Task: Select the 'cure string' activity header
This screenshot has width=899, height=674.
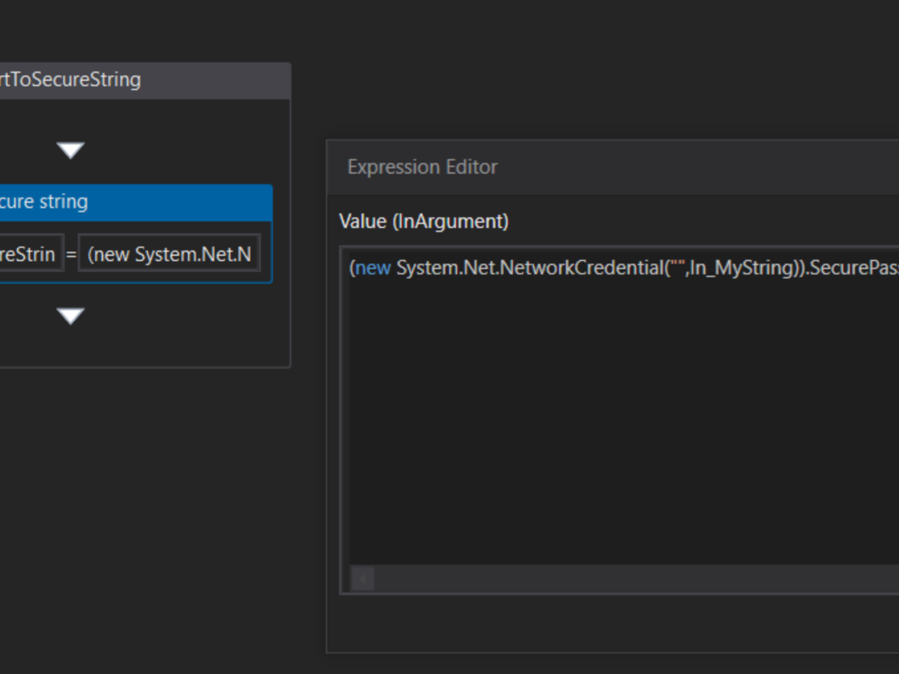Action: coord(136,202)
